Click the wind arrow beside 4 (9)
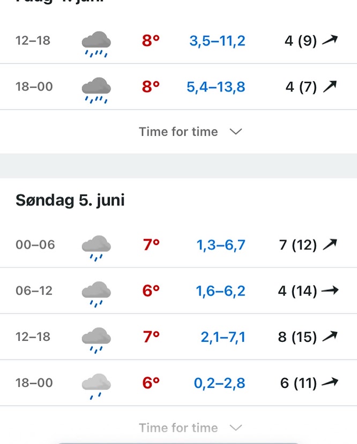The height and width of the screenshot is (444, 357). pyautogui.click(x=330, y=40)
